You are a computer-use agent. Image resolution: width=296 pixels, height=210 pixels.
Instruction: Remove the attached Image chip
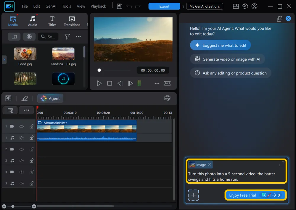coord(209,164)
